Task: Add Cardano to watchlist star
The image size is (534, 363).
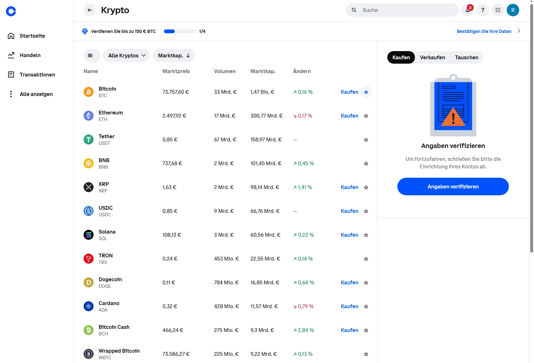Action: point(366,306)
